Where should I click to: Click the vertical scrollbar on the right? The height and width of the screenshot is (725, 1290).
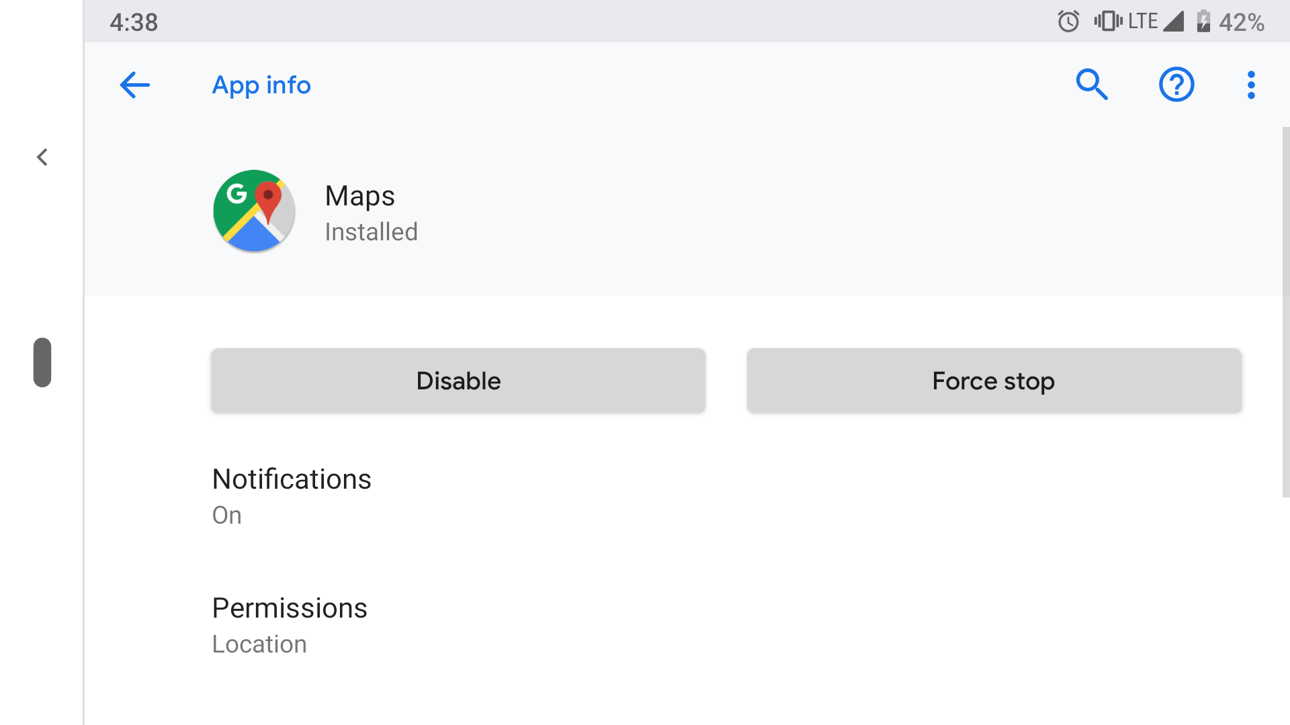tap(1285, 312)
